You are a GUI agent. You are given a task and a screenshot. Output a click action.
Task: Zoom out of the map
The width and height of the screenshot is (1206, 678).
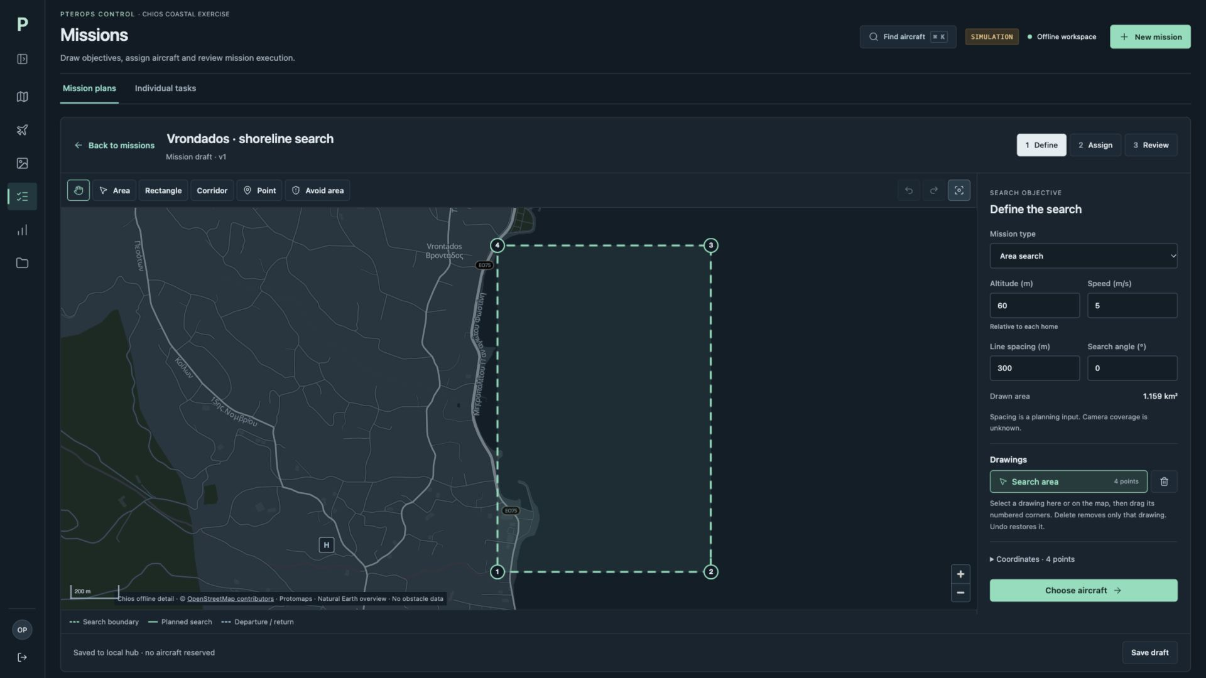[x=960, y=593]
